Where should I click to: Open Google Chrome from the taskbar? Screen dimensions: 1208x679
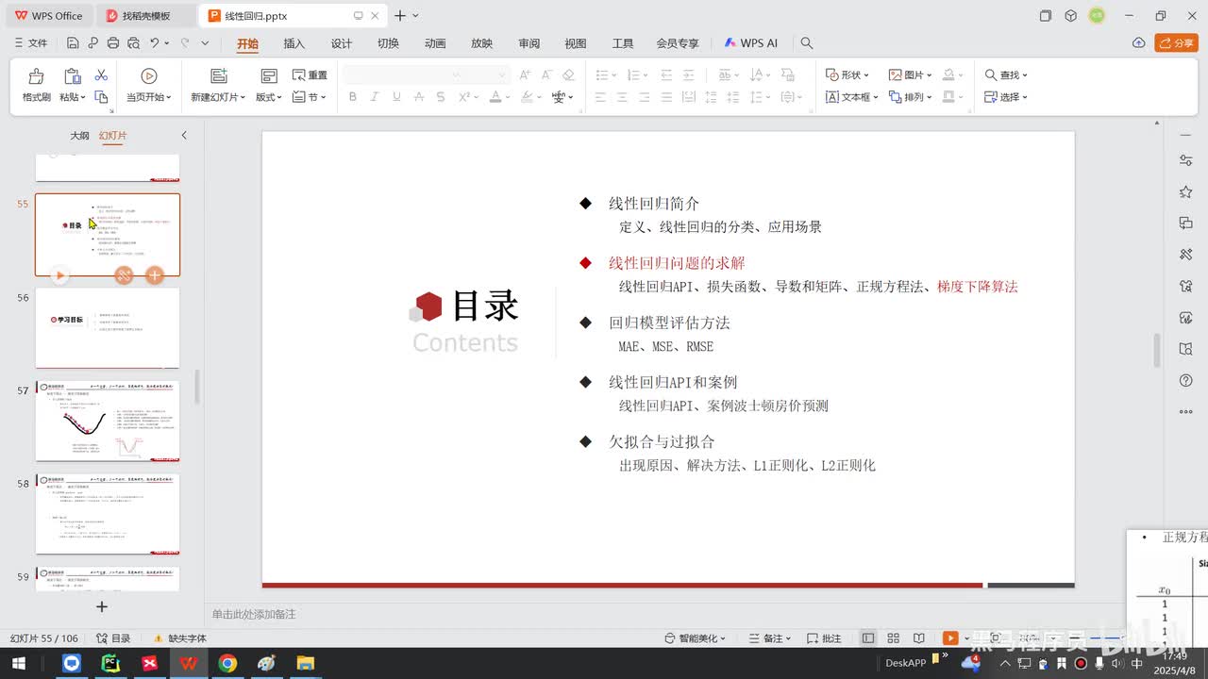coord(227,664)
